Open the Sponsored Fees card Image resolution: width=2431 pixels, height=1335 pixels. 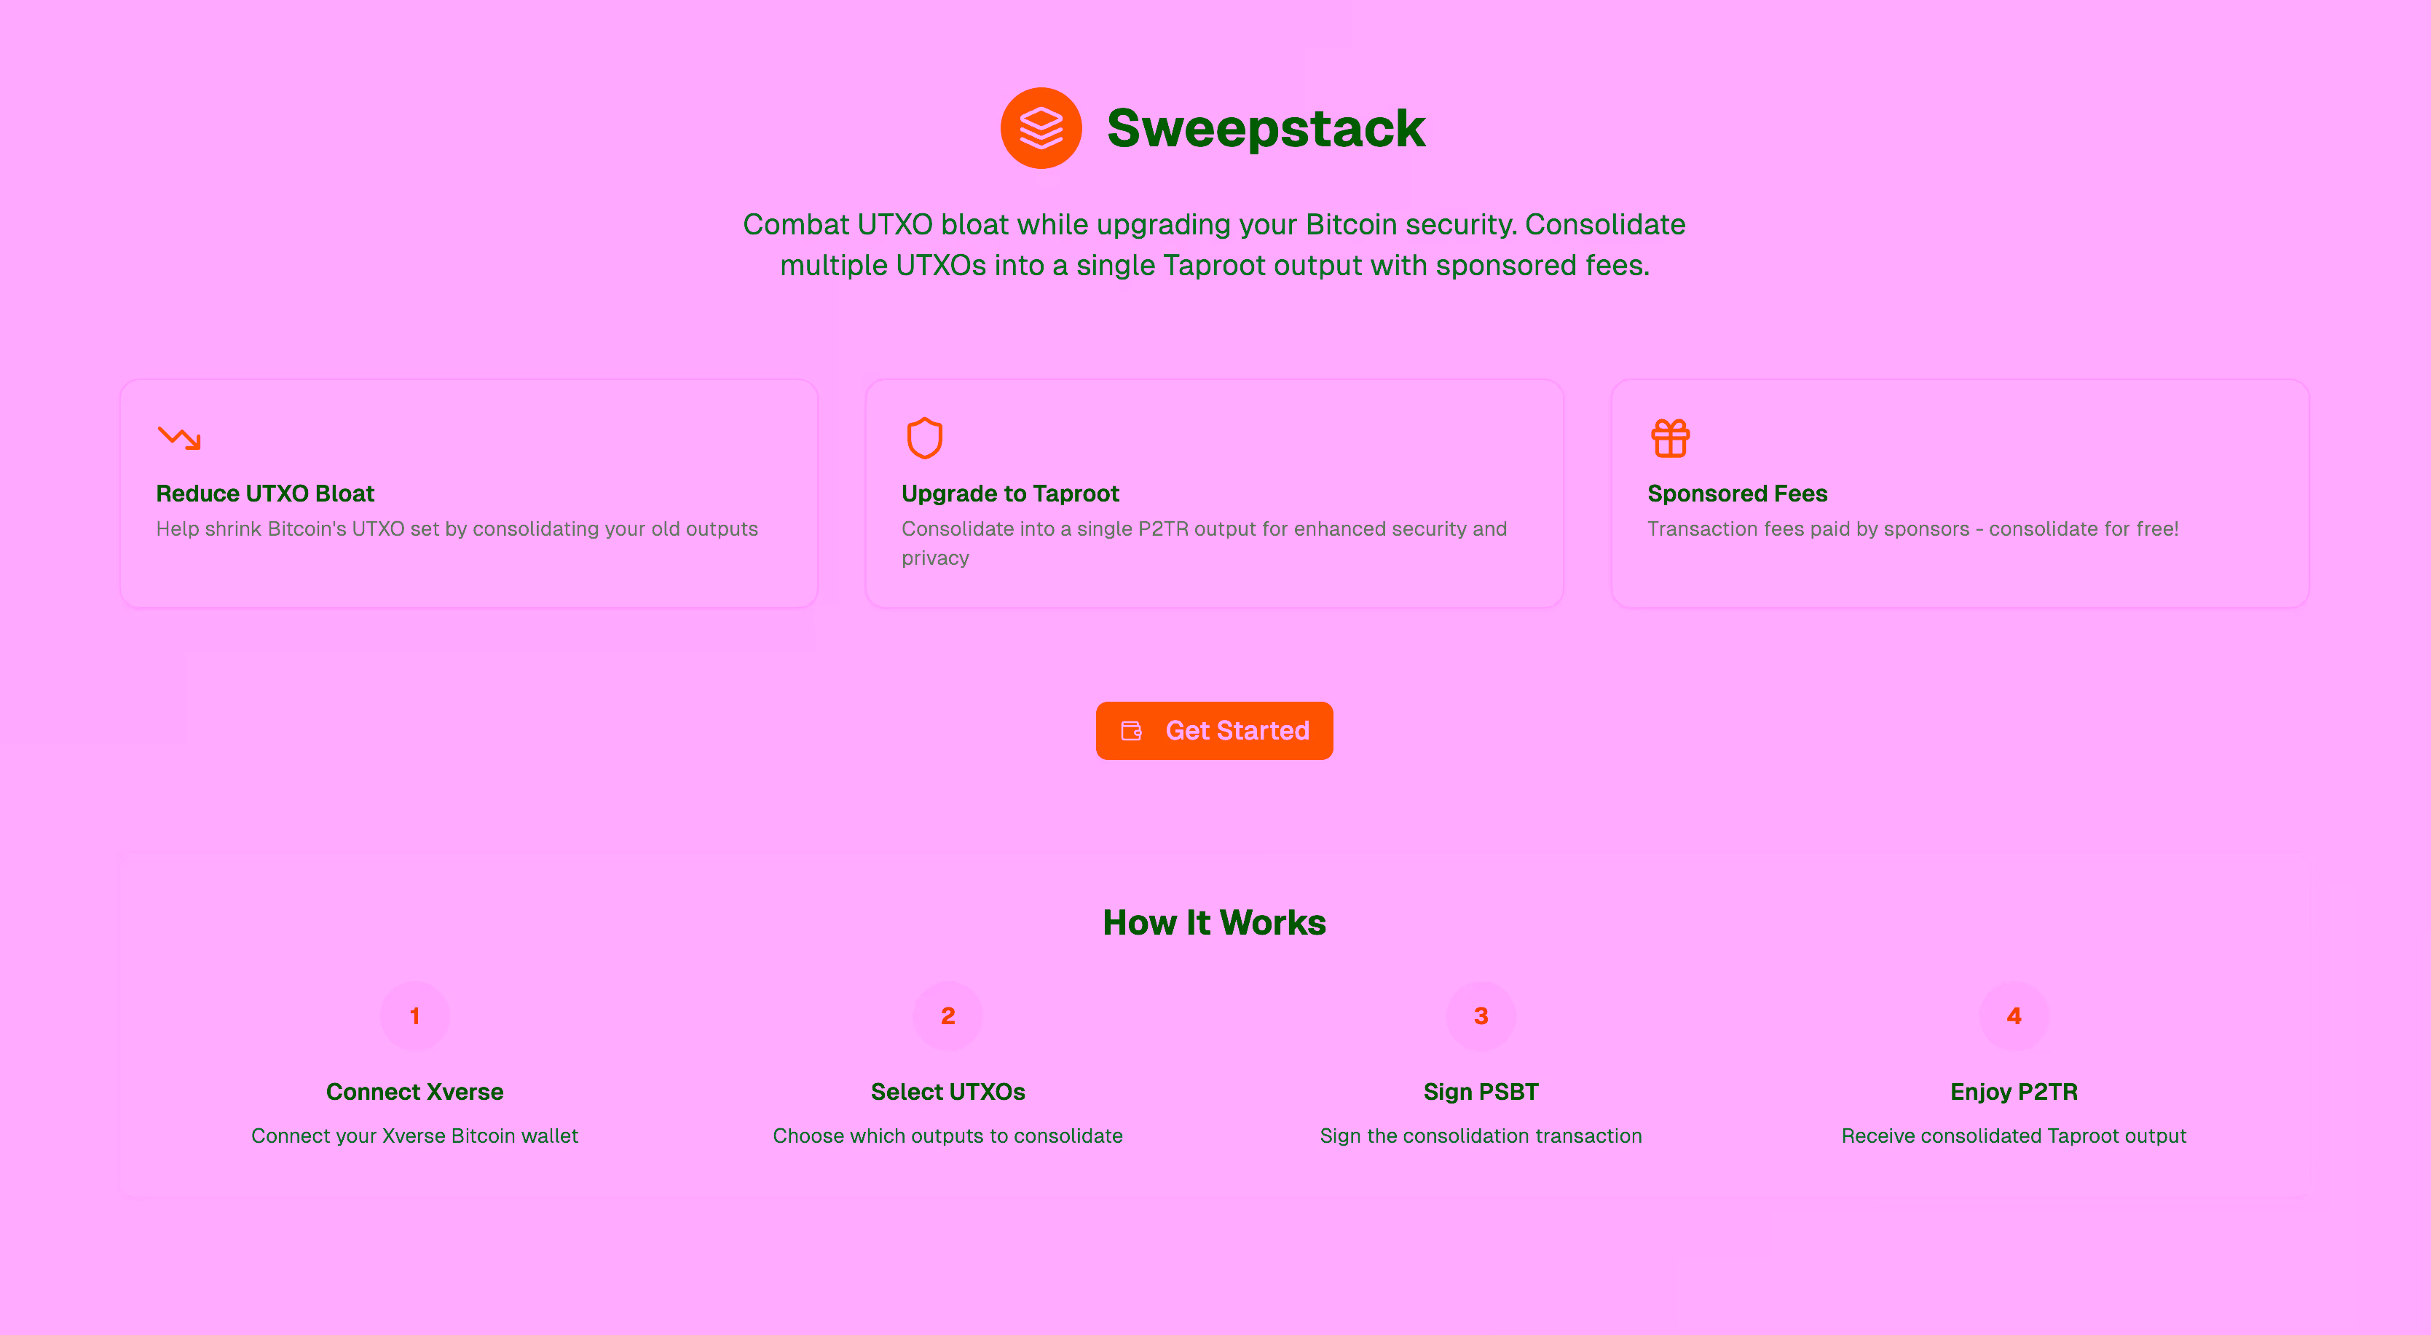click(1960, 494)
